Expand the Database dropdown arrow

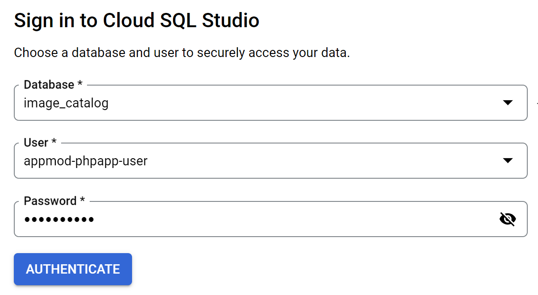(x=507, y=103)
